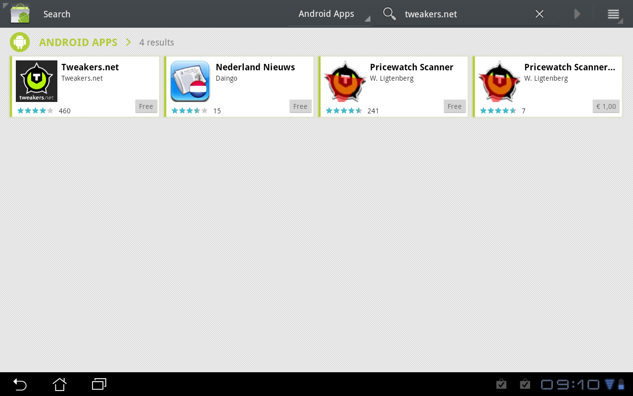Tap the green Android robot icon
This screenshot has width=633, height=396.
click(x=20, y=42)
